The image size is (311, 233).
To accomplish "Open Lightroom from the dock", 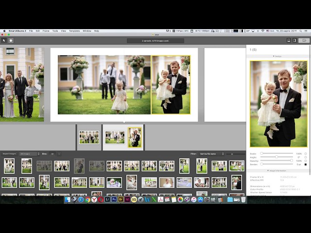I will pyautogui.click(x=107, y=200).
